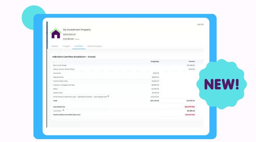
Task: Click the red ($23,579.00) loss amount
Action: click(190, 107)
